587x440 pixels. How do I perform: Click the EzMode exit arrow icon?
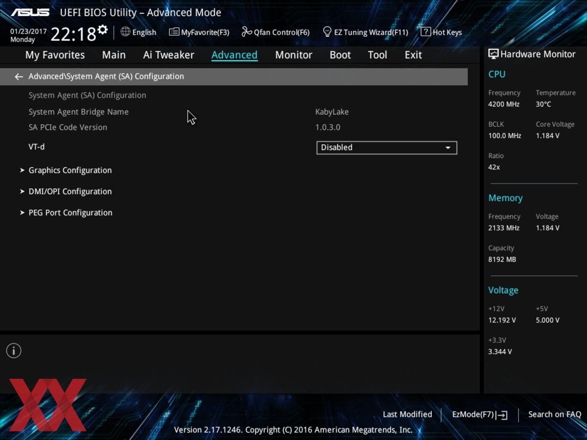502,415
